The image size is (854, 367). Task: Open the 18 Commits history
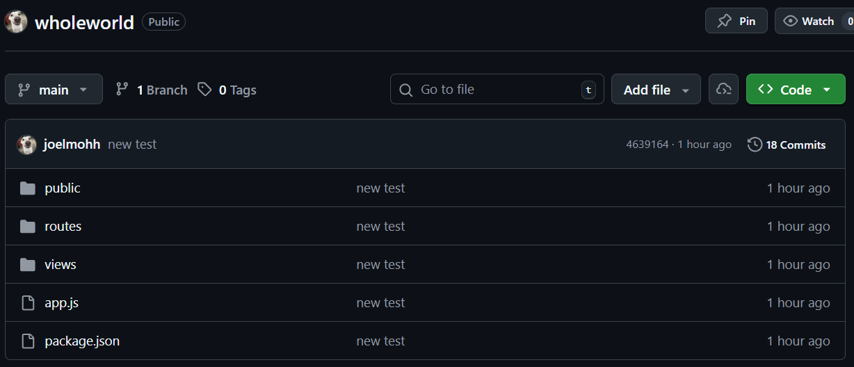pyautogui.click(x=787, y=145)
